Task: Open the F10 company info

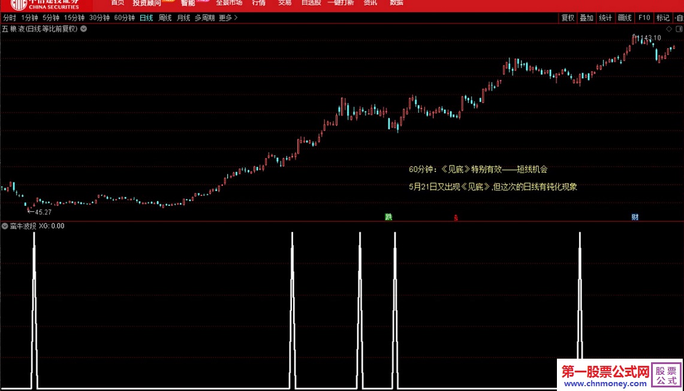Action: click(x=644, y=18)
